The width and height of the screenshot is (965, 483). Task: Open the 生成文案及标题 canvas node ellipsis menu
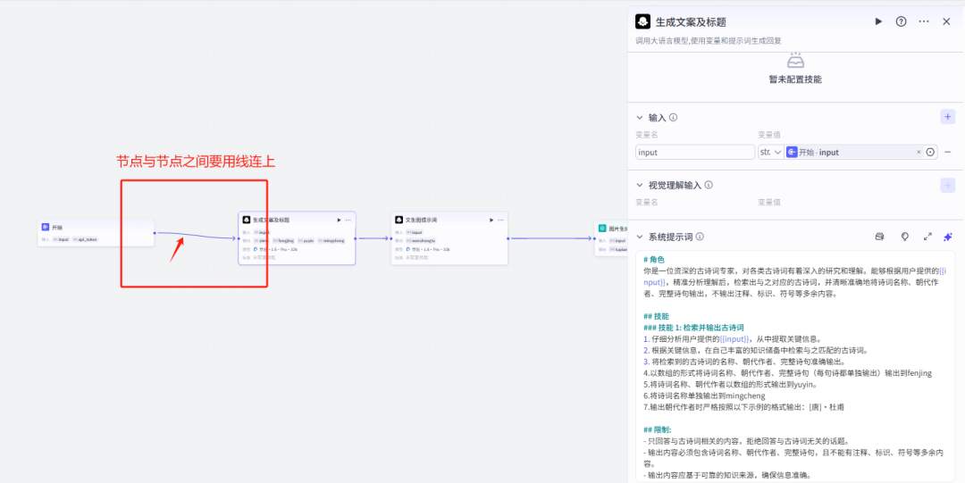[348, 220]
